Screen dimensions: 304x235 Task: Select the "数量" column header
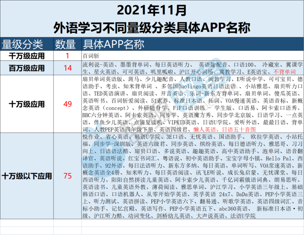(67, 44)
